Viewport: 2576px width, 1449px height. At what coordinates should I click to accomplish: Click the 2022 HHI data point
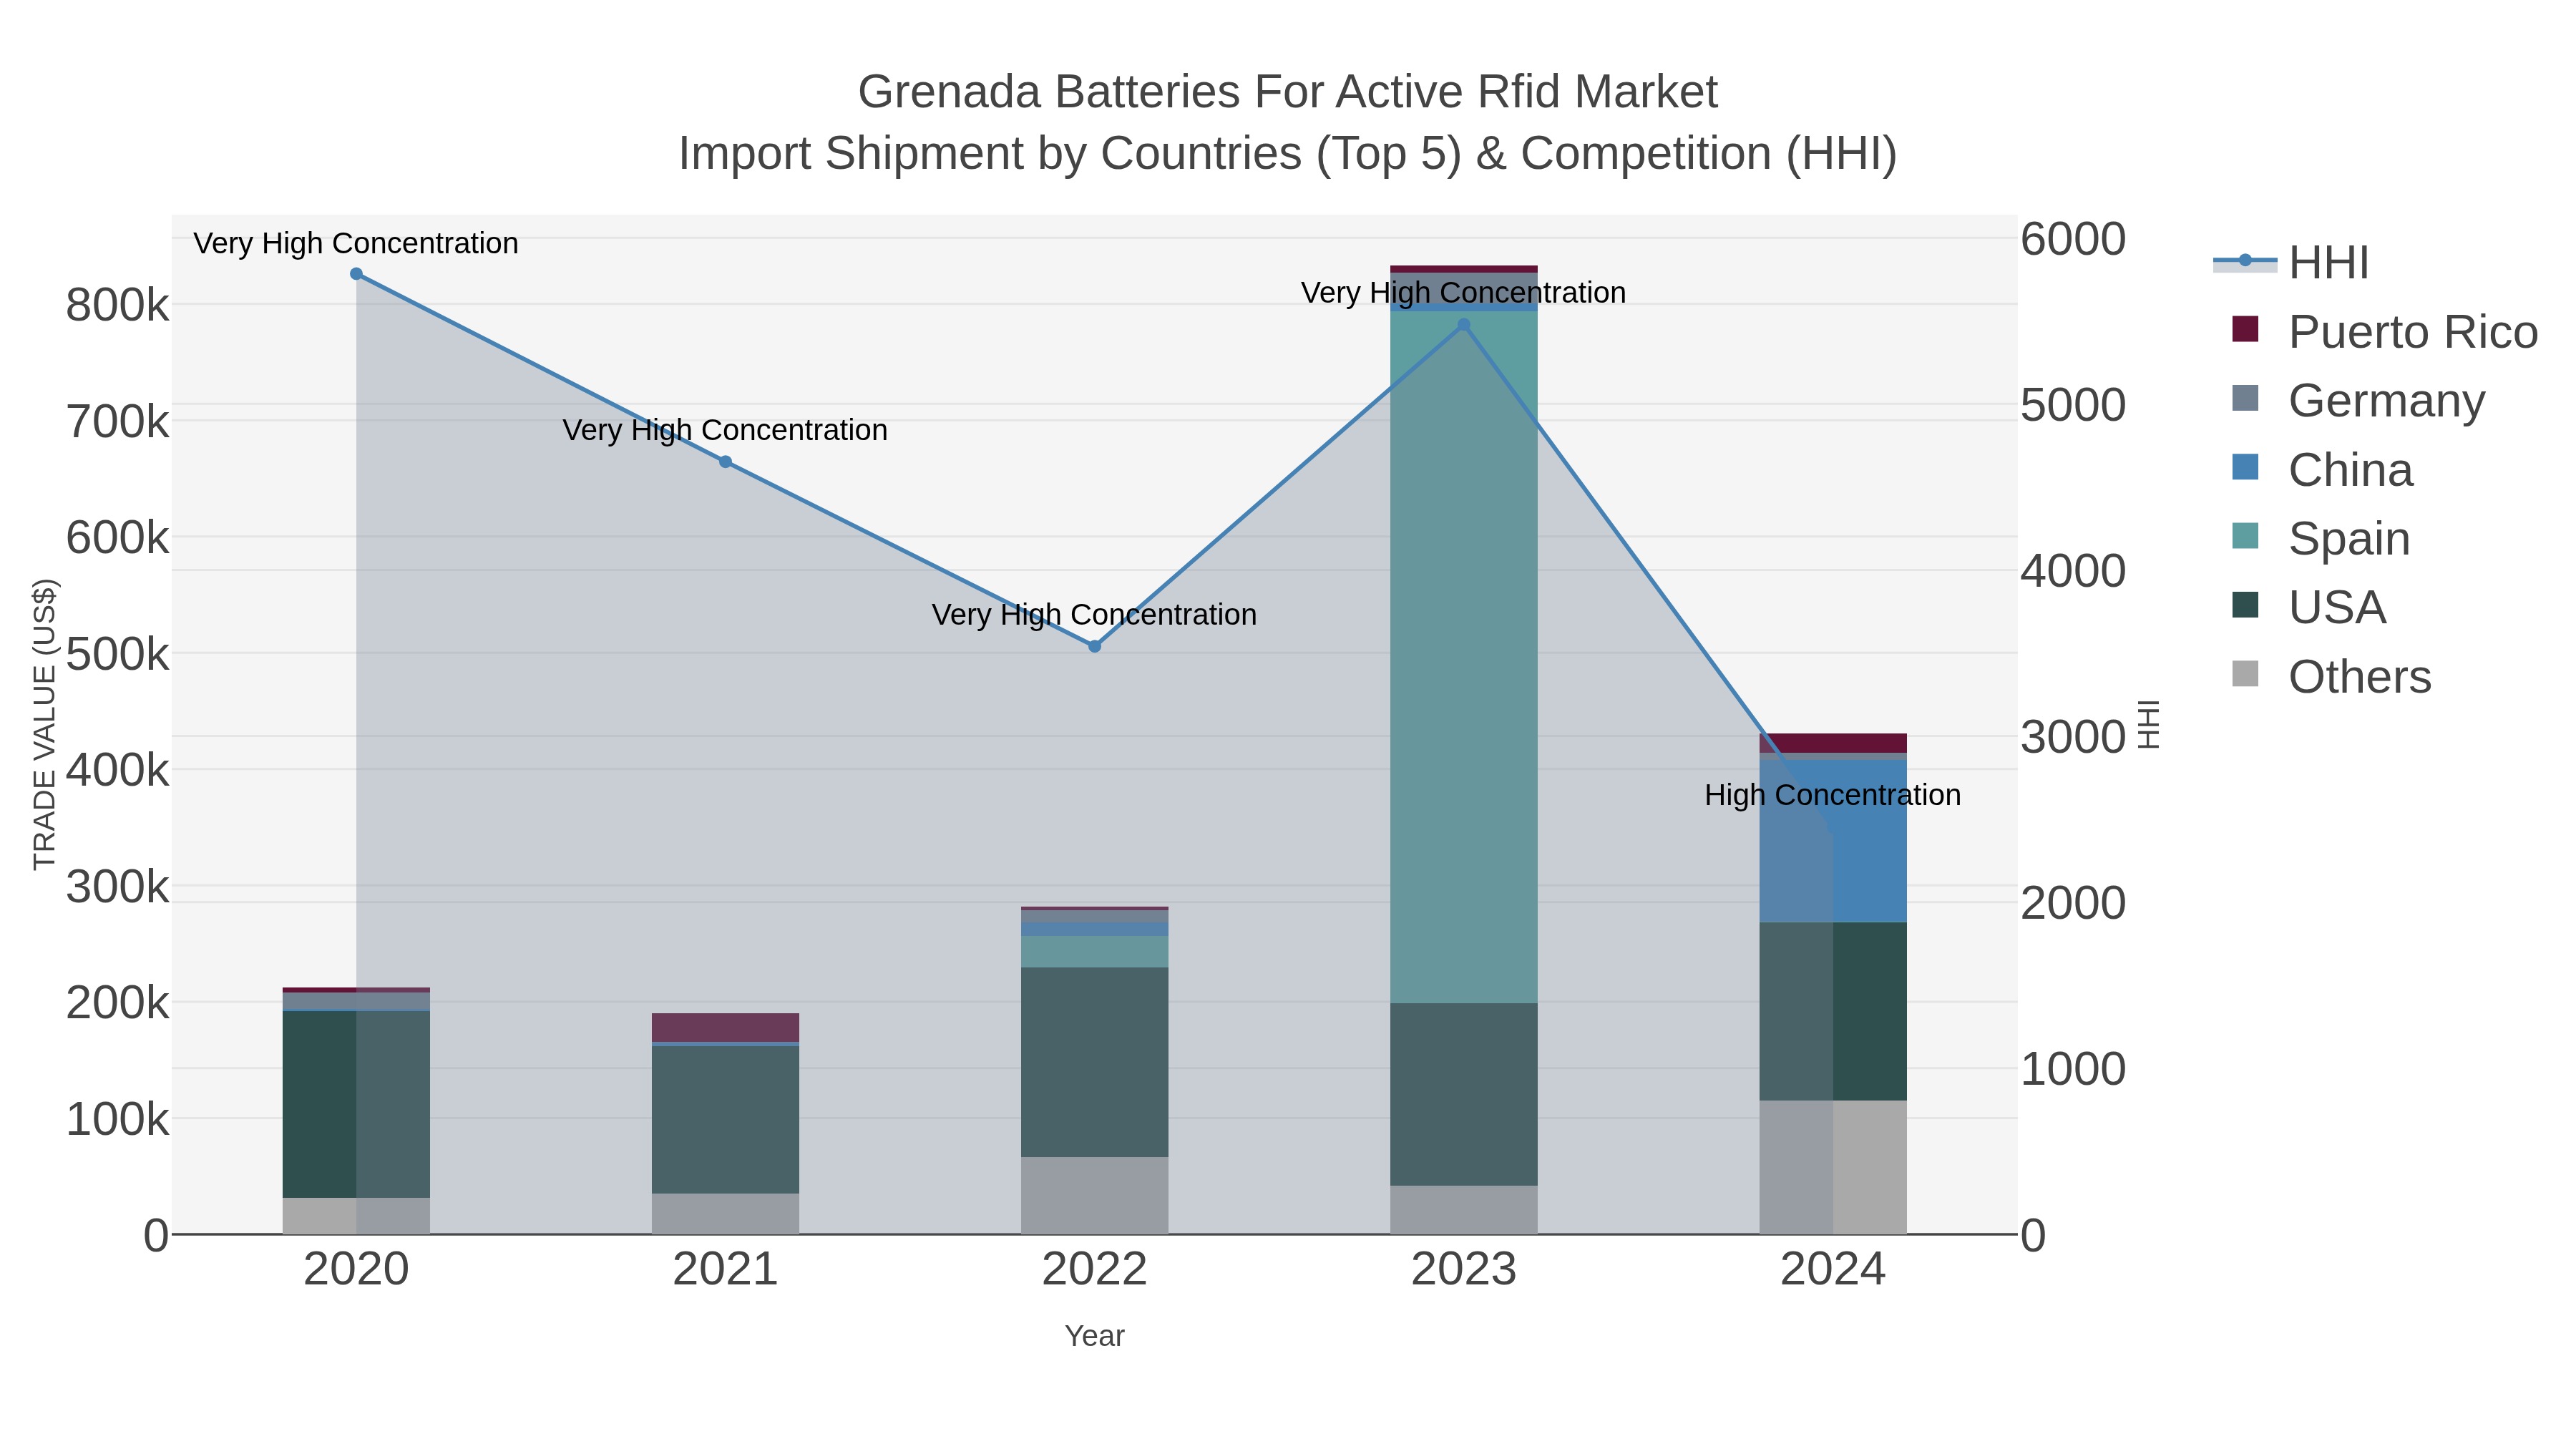point(1095,647)
